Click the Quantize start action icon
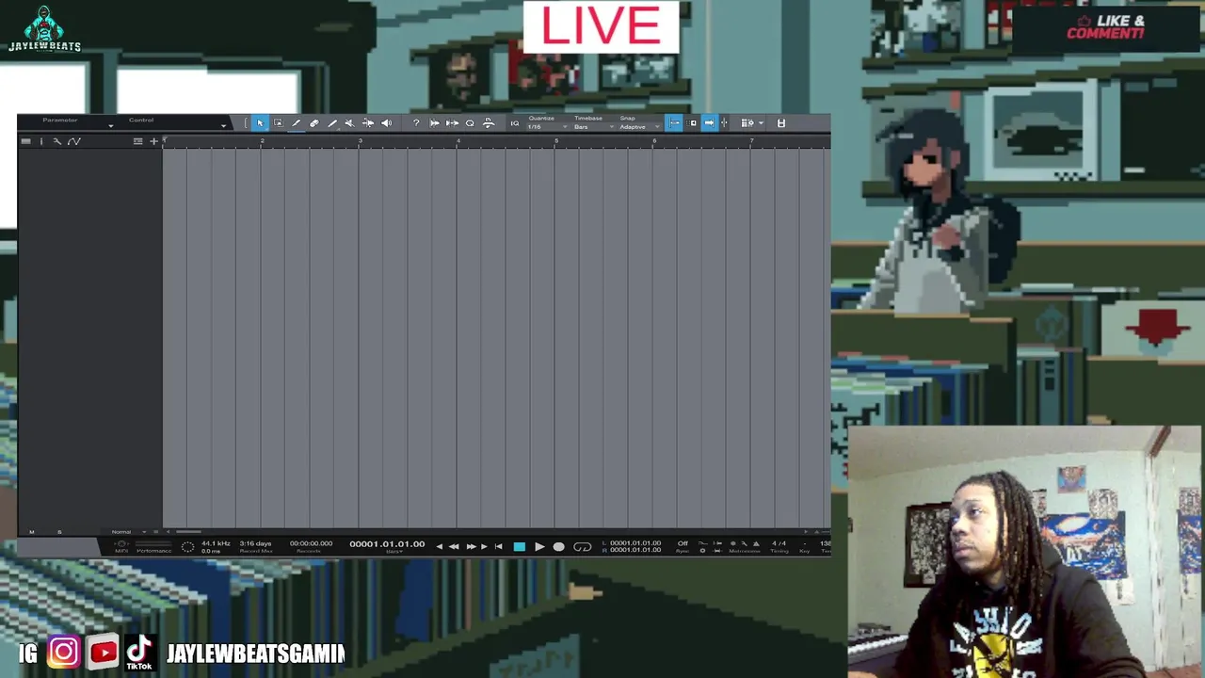The height and width of the screenshot is (678, 1205). pos(434,123)
